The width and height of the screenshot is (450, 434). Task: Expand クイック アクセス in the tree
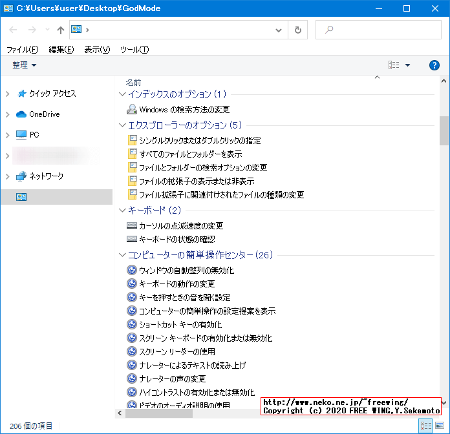point(8,94)
